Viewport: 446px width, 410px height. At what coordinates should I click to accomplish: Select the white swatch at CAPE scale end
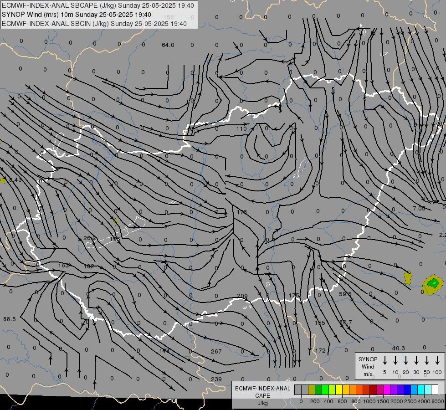coord(434,389)
